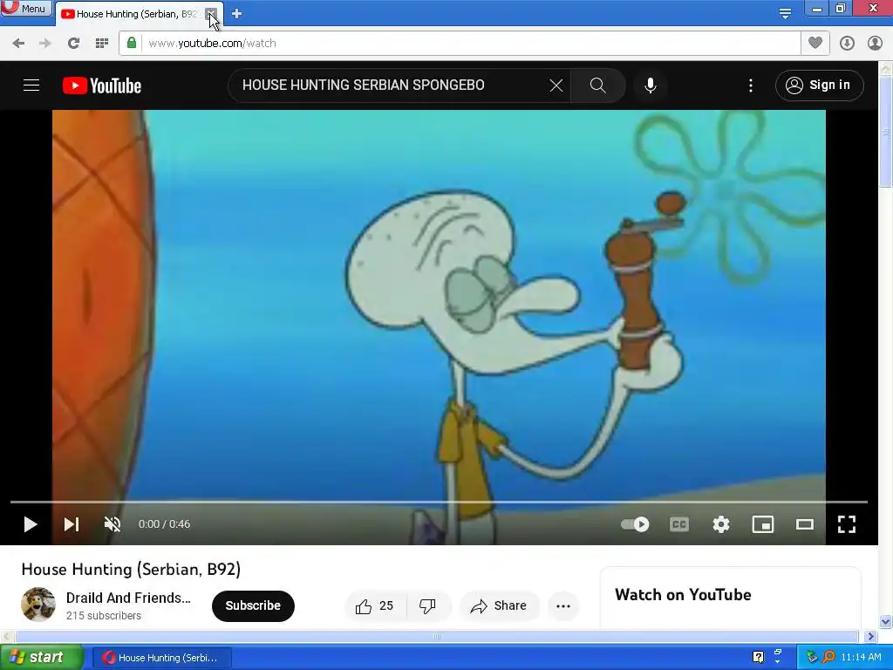Enter full screen mode

[847, 524]
